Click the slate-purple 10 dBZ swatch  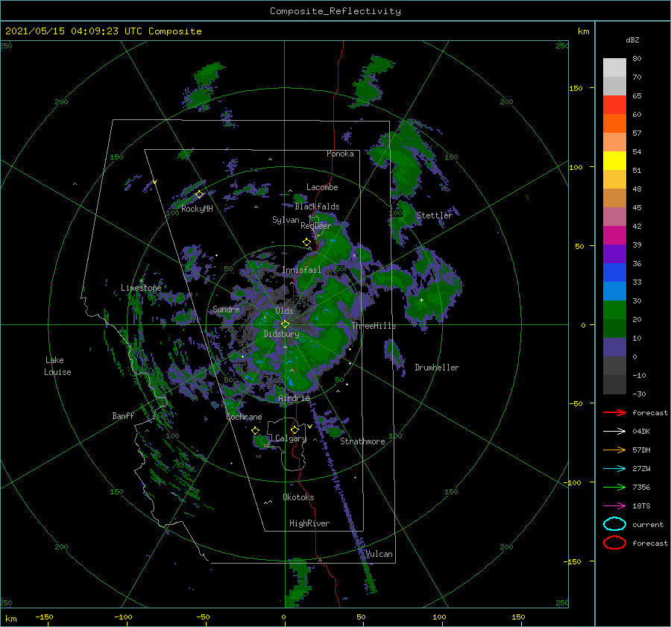coord(614,347)
